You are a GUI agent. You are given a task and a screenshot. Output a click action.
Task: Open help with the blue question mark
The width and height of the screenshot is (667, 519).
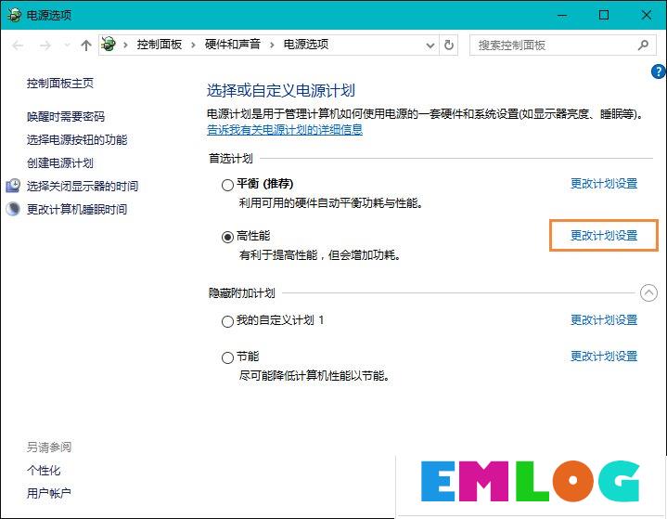(658, 71)
